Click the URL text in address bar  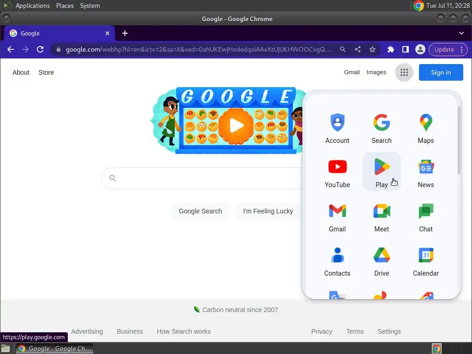(198, 49)
